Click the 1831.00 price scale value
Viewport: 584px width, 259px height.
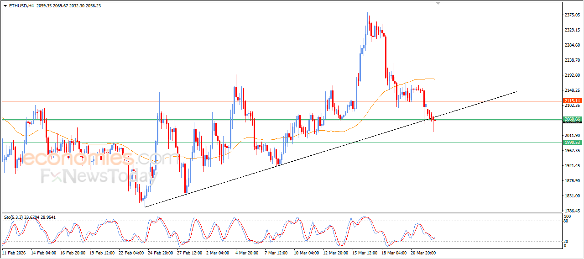(572, 196)
